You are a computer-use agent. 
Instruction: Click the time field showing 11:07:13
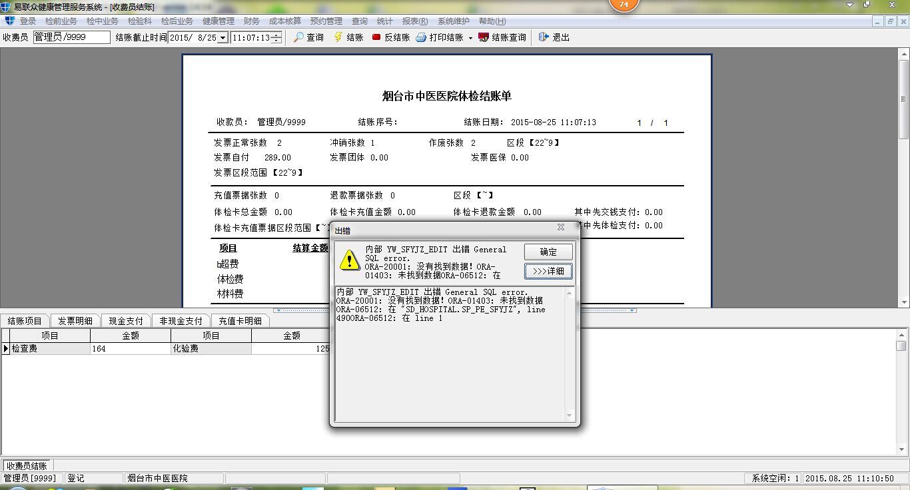(x=251, y=38)
